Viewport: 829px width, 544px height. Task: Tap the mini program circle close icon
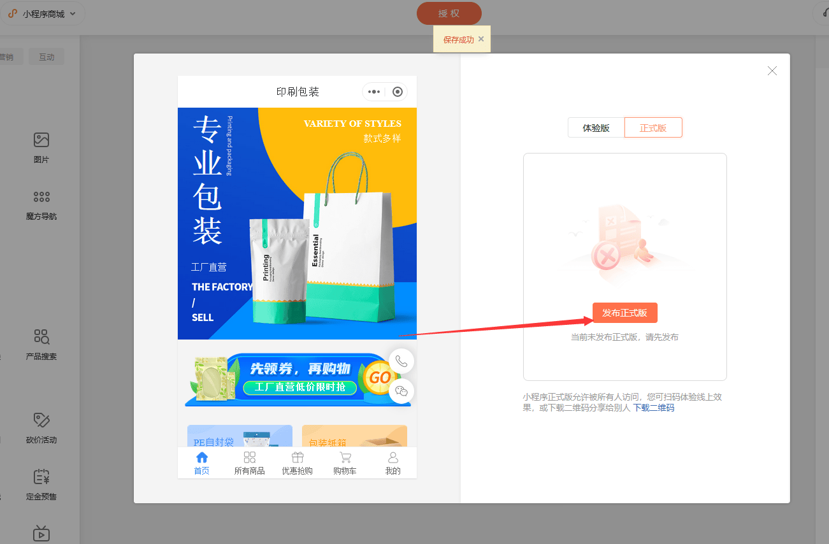[398, 92]
